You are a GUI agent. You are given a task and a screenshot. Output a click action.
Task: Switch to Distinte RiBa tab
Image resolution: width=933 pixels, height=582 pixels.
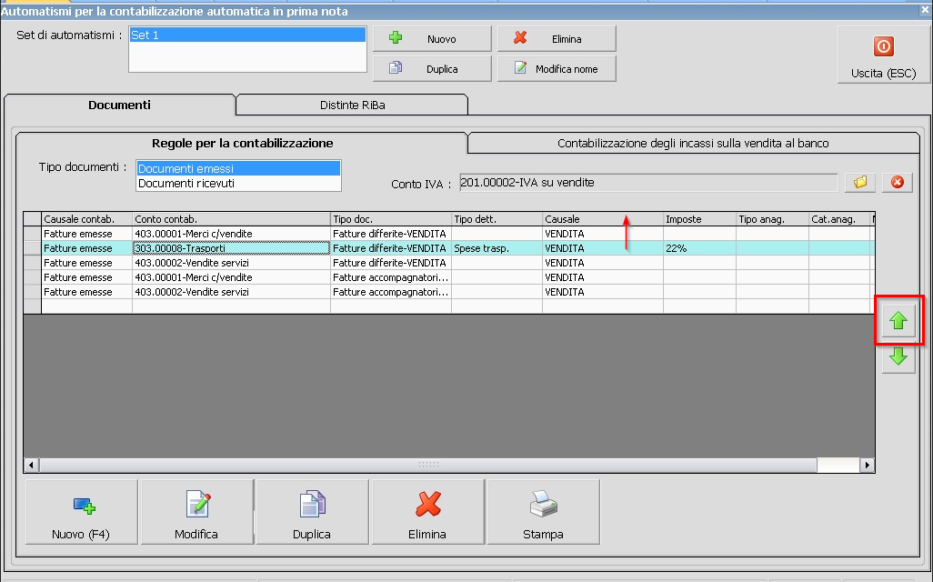click(352, 105)
